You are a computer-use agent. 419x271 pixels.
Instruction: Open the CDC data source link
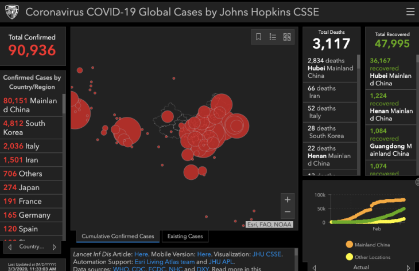(138, 269)
